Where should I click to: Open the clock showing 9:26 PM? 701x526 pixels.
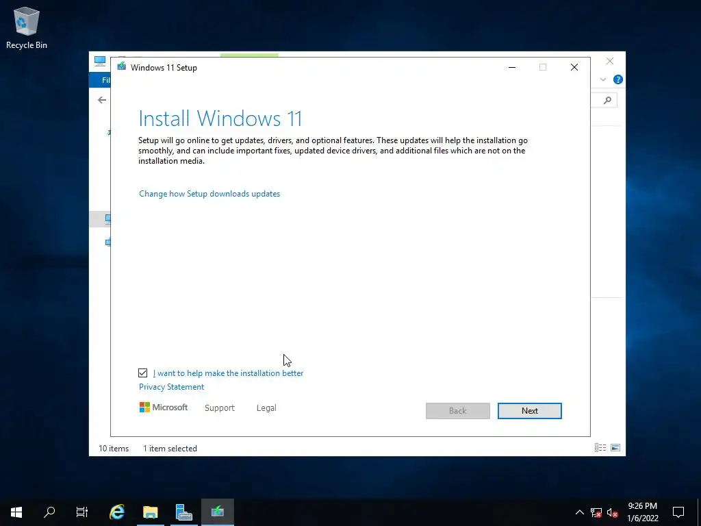pyautogui.click(x=642, y=512)
